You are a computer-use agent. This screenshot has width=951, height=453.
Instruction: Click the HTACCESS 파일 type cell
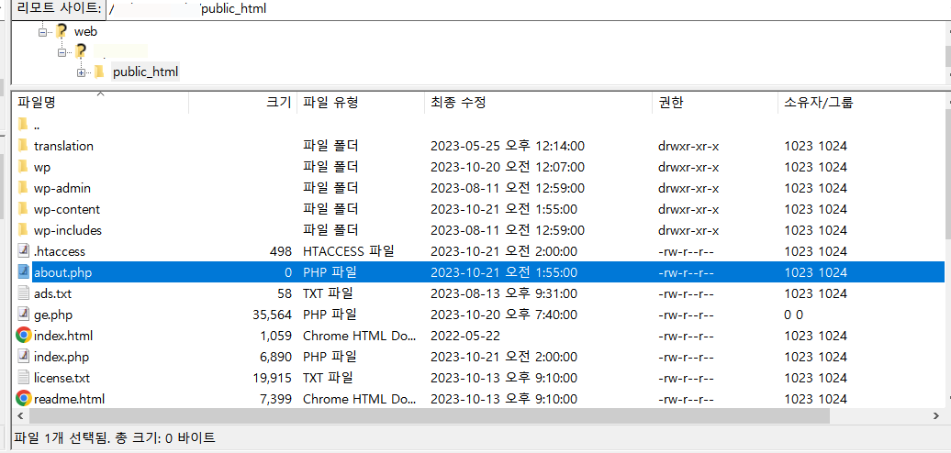[x=349, y=251]
